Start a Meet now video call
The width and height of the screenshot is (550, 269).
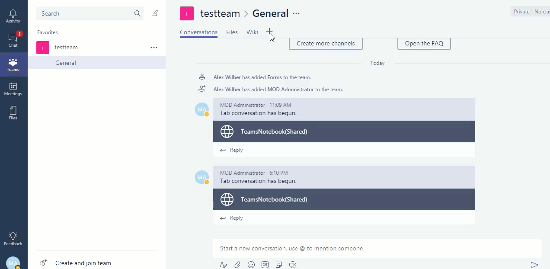pos(293,265)
